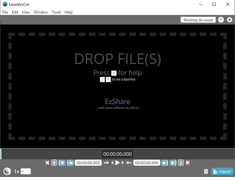The height and width of the screenshot is (177, 235).
Task: Click the mifi.no software link text
Action: [x=118, y=108]
